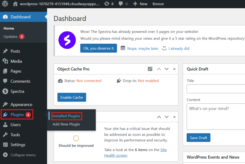Viewport: 245px width, 164px height.
Task: Click the Tools wrench icon
Action: [5, 135]
